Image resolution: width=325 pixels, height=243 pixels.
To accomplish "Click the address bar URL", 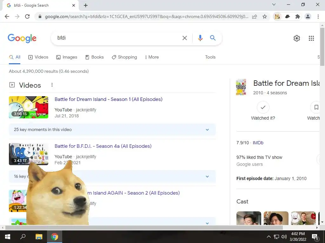I will (147, 16).
